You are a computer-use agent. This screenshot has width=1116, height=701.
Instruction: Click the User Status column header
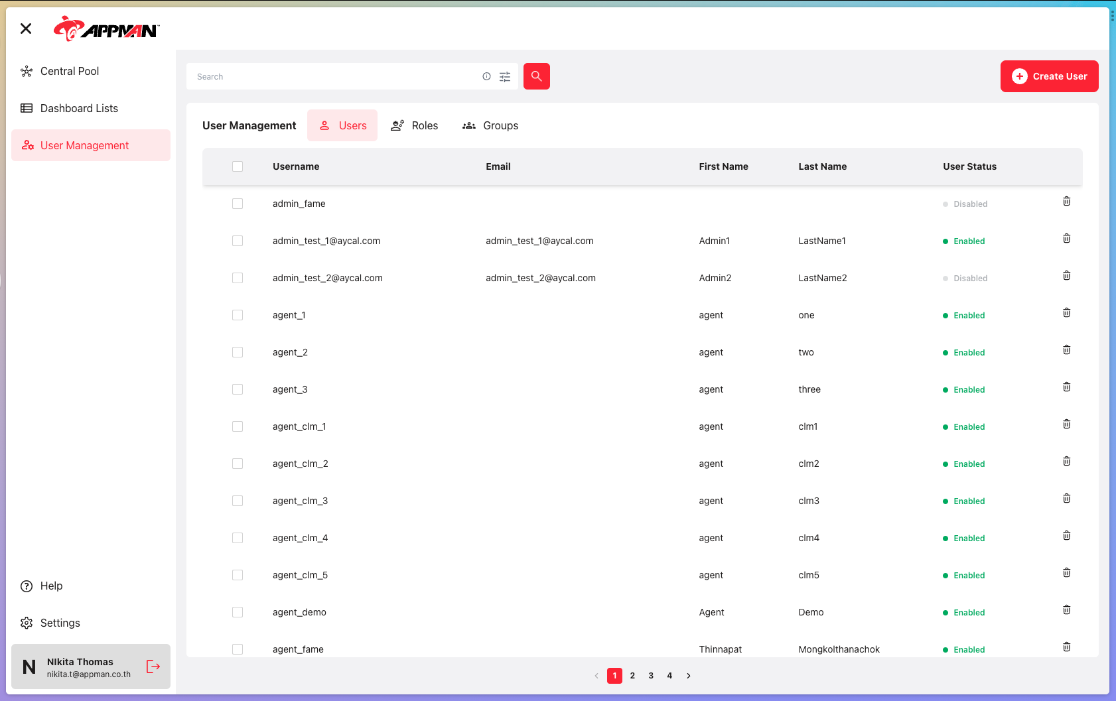click(970, 166)
